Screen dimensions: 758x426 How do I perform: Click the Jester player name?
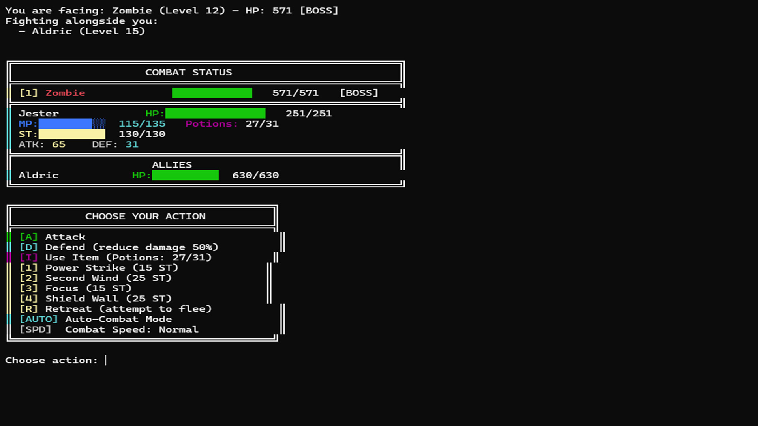pos(39,113)
